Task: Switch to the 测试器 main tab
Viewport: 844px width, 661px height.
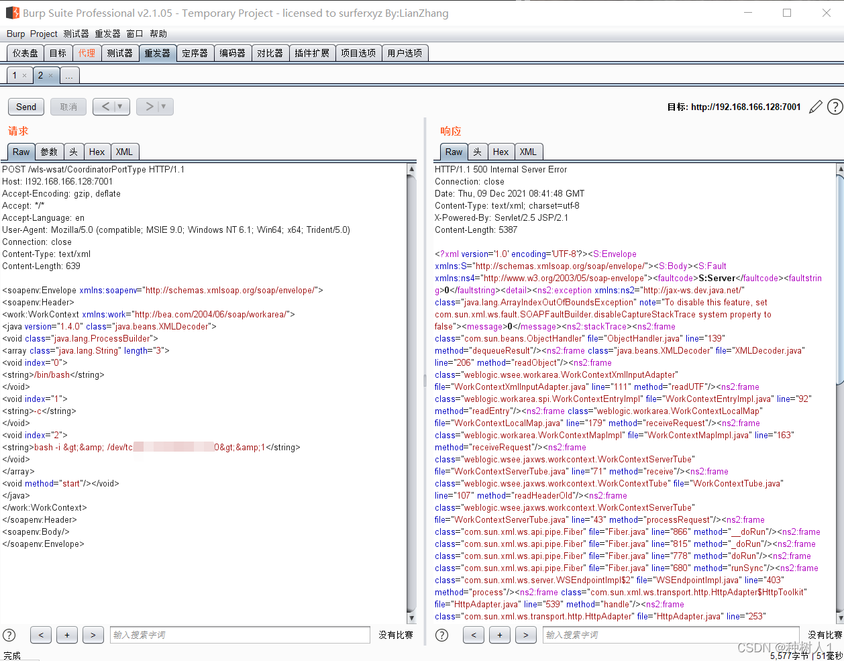Action: pyautogui.click(x=119, y=53)
